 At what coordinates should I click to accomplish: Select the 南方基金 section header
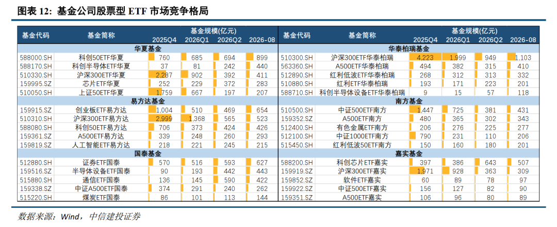click(x=409, y=101)
